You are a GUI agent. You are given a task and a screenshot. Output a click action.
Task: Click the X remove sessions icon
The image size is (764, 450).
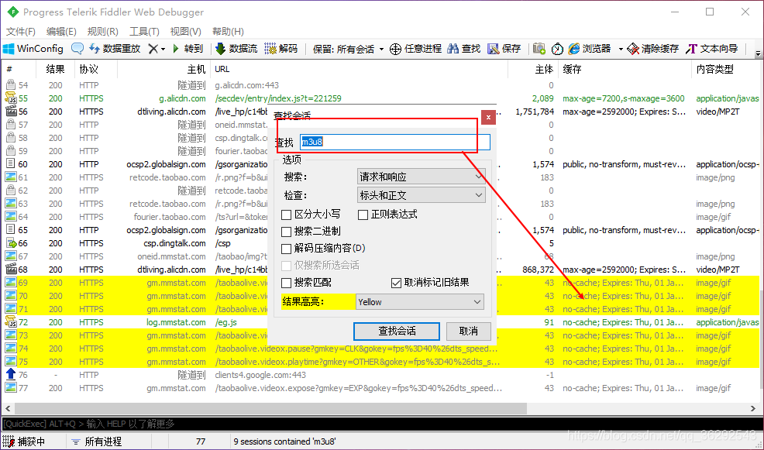click(x=153, y=49)
